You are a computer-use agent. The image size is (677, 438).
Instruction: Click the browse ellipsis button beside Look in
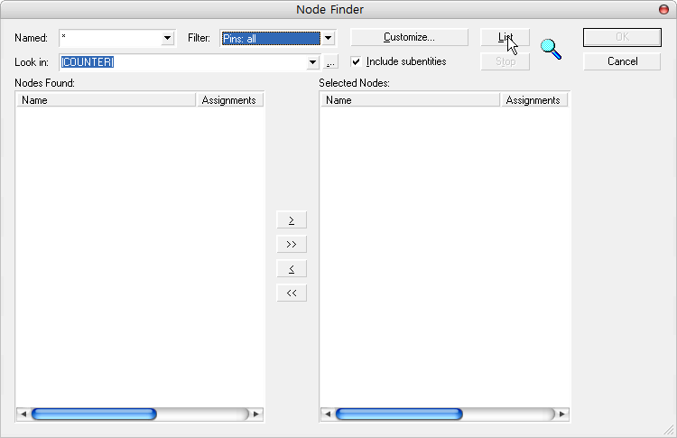[331, 62]
